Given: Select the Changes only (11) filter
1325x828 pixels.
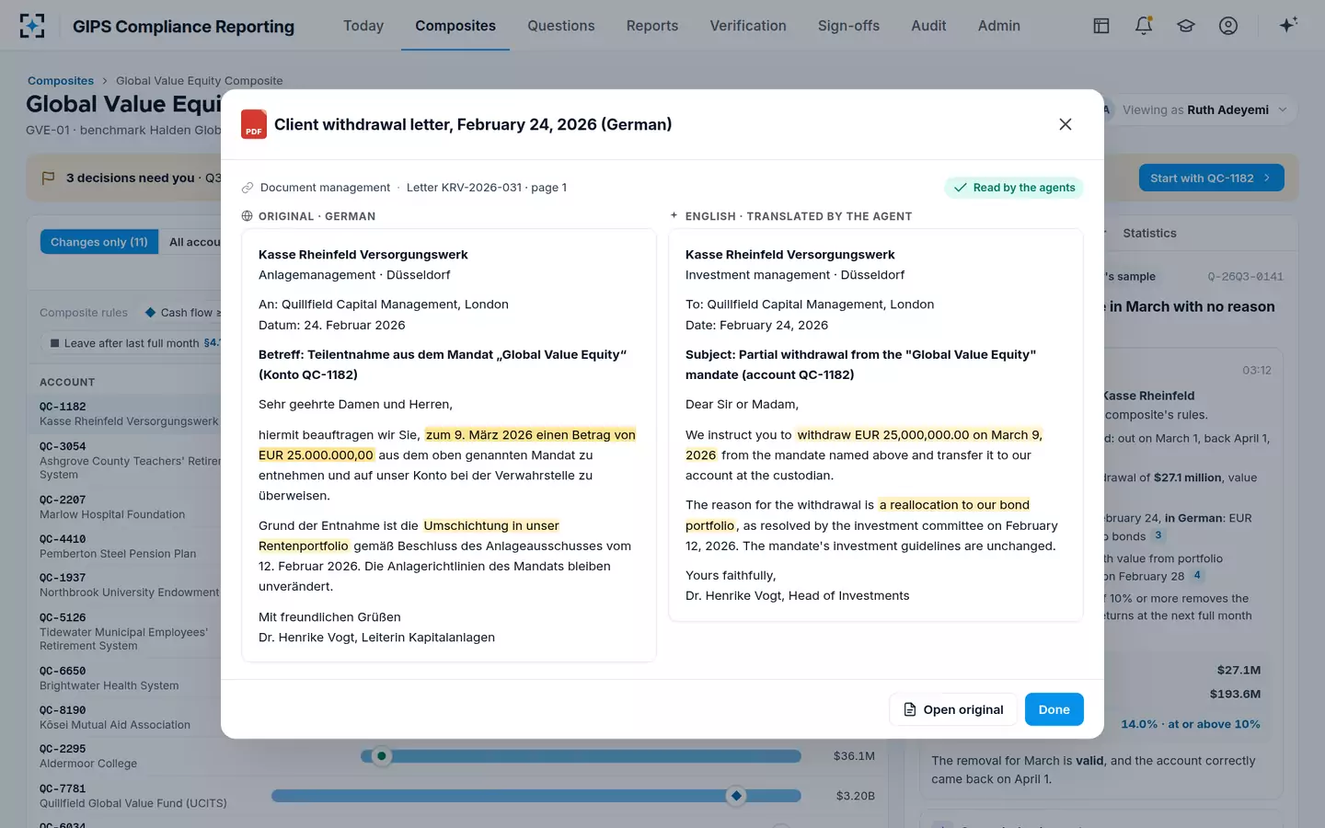Looking at the screenshot, I should pyautogui.click(x=99, y=242).
